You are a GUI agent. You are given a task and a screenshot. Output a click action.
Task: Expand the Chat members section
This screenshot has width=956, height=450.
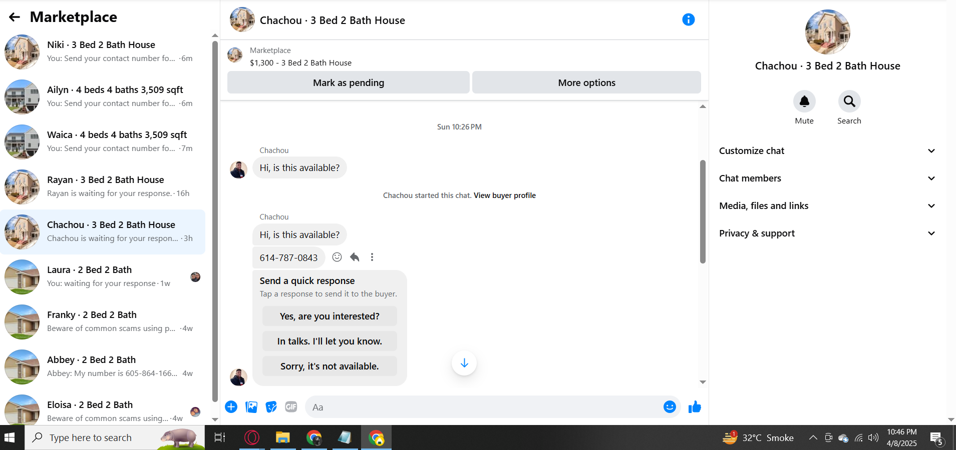(827, 178)
